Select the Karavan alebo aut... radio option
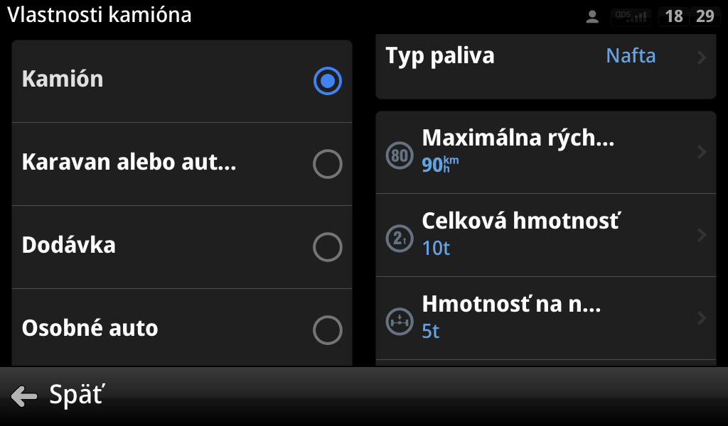The height and width of the screenshot is (426, 728). pos(327,165)
